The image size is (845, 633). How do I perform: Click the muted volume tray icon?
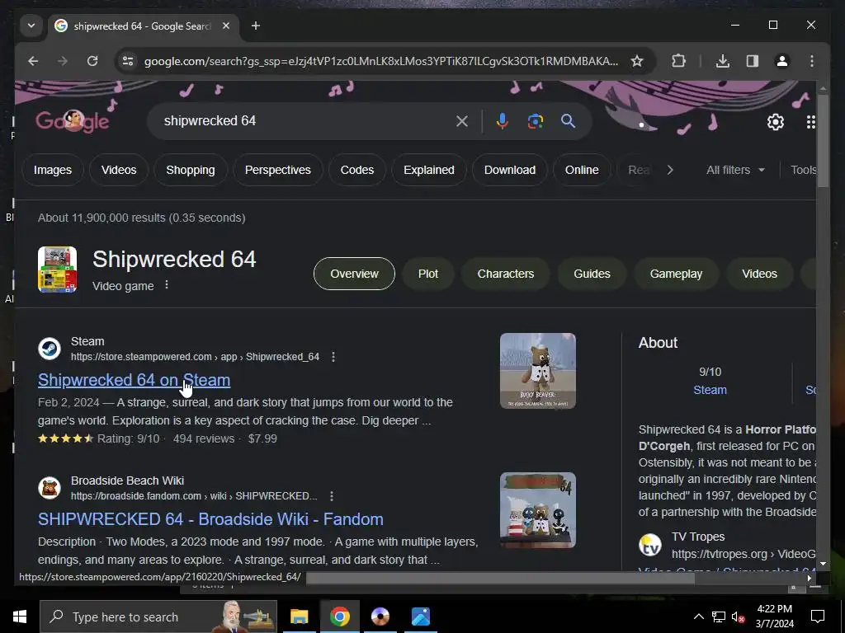tap(739, 617)
